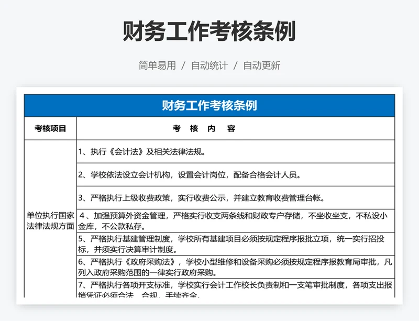Screen dimensions: 419x321
Task: Select the 考核项目 column header cell
Action: click(50, 129)
